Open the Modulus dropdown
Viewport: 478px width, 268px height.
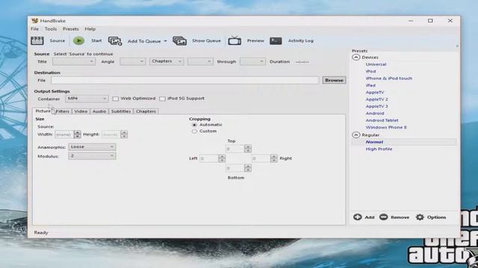coord(92,156)
